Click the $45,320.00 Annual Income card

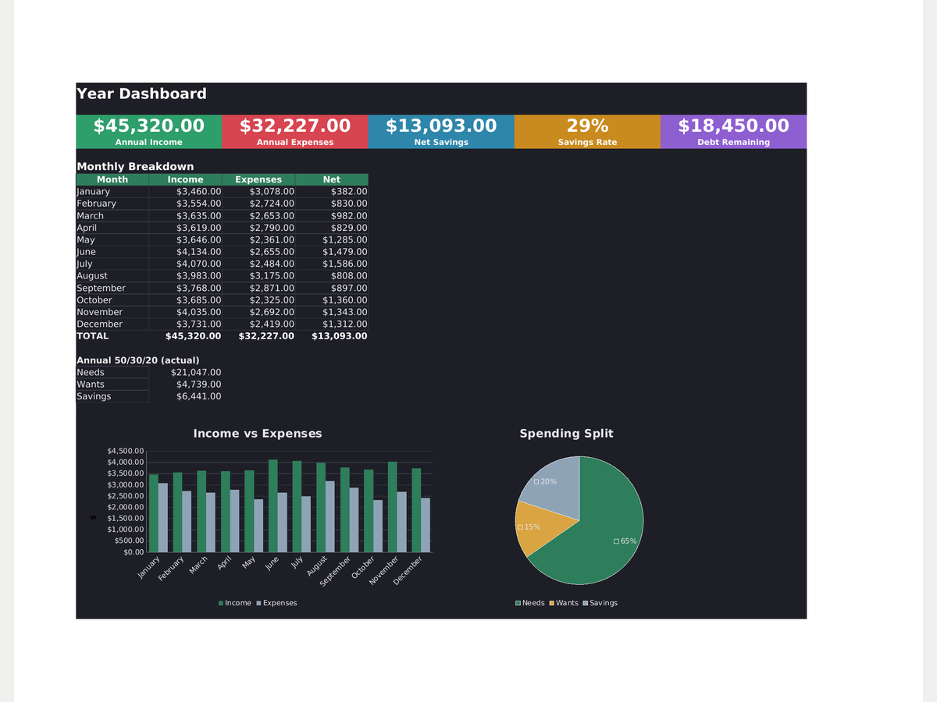point(148,132)
